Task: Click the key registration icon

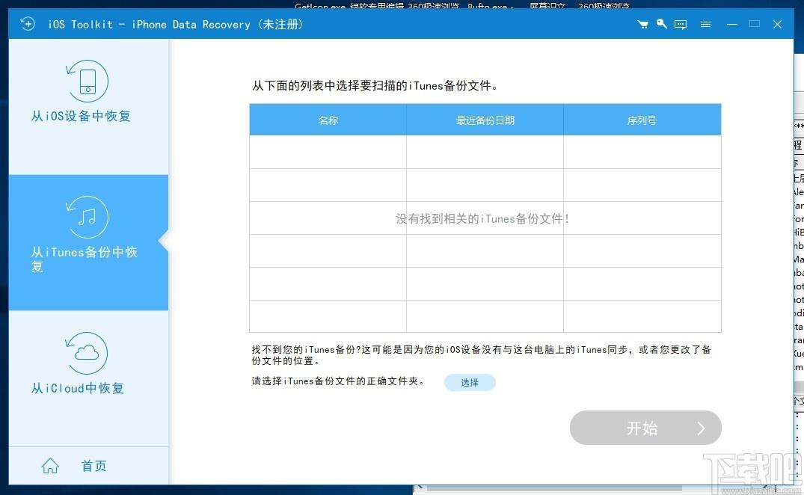Action: 661,24
